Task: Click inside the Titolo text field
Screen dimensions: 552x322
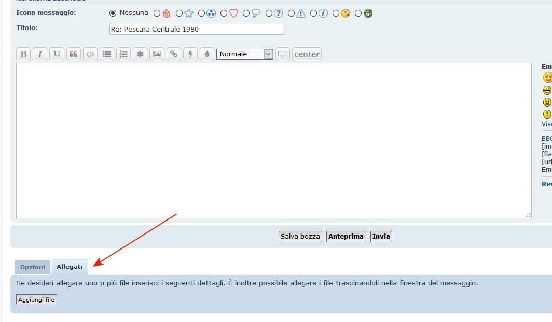Action: (x=197, y=30)
